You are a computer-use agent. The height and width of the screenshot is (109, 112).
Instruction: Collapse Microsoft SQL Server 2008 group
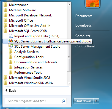[28, 31]
